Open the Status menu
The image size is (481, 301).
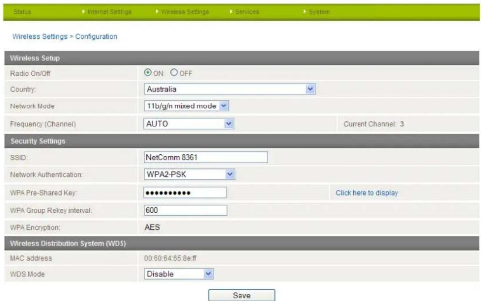(22, 12)
